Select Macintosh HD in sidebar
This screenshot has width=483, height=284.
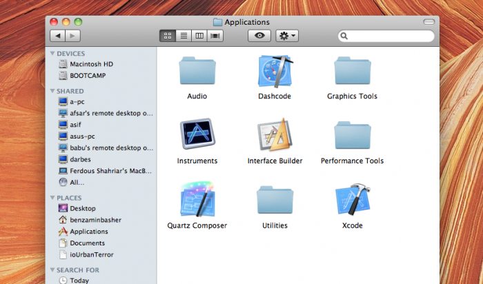tap(91, 64)
